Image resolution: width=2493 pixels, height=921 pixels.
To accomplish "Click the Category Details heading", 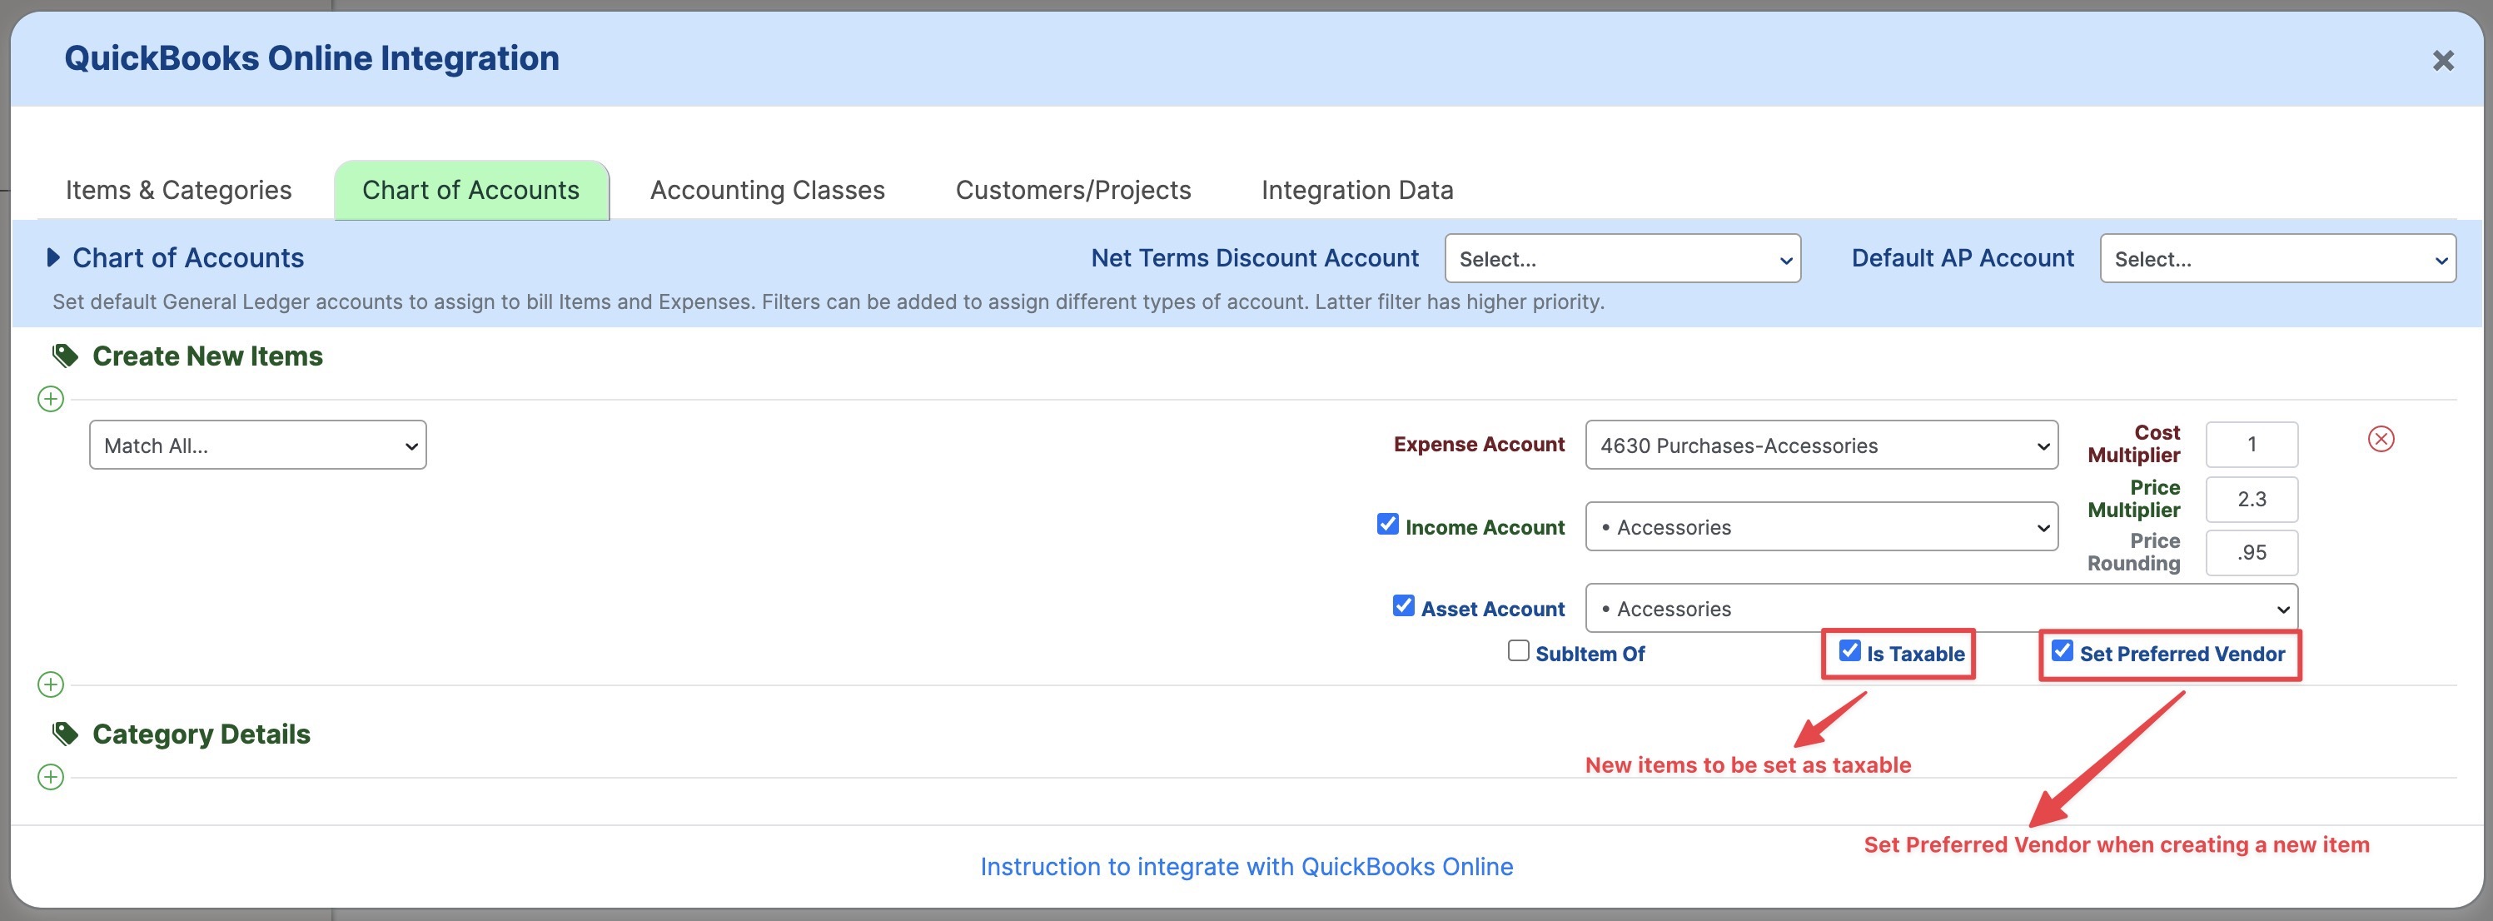I will 202,734.
